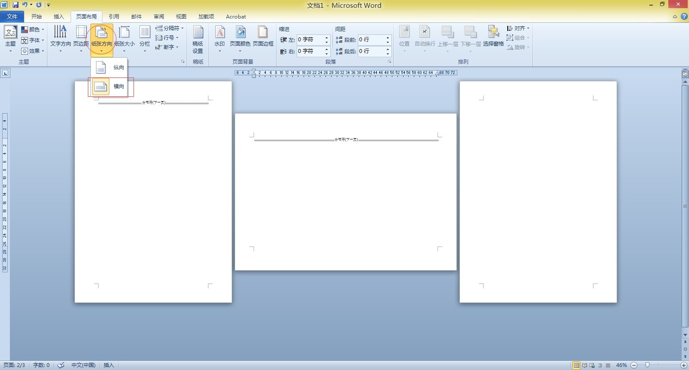This screenshot has height=370, width=689.
Task: Click the 左 indent input field
Action: pyautogui.click(x=310, y=40)
